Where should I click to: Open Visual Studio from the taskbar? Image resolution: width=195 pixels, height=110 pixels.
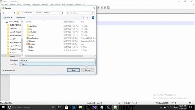tap(95, 107)
